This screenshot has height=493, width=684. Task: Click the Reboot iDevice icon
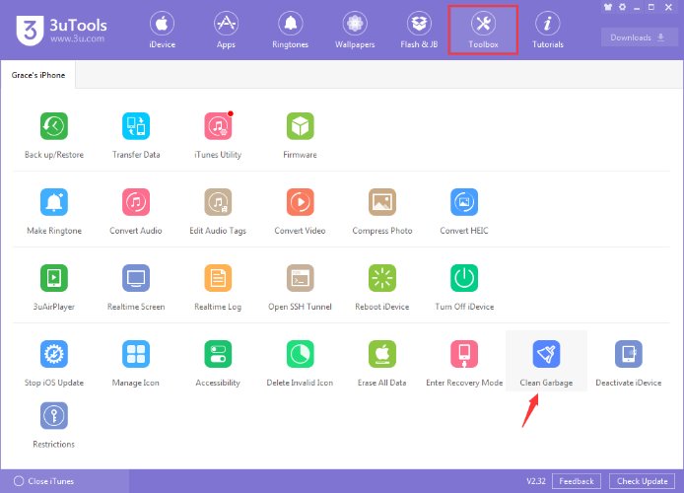click(x=381, y=280)
